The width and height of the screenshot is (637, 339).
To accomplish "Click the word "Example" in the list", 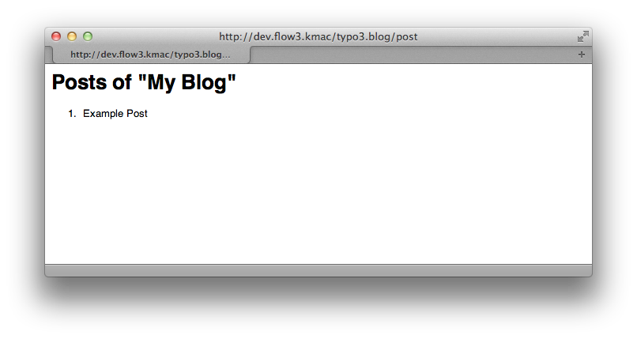I will click(x=104, y=114).
